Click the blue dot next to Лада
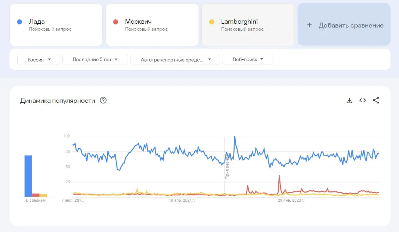 pyautogui.click(x=20, y=22)
